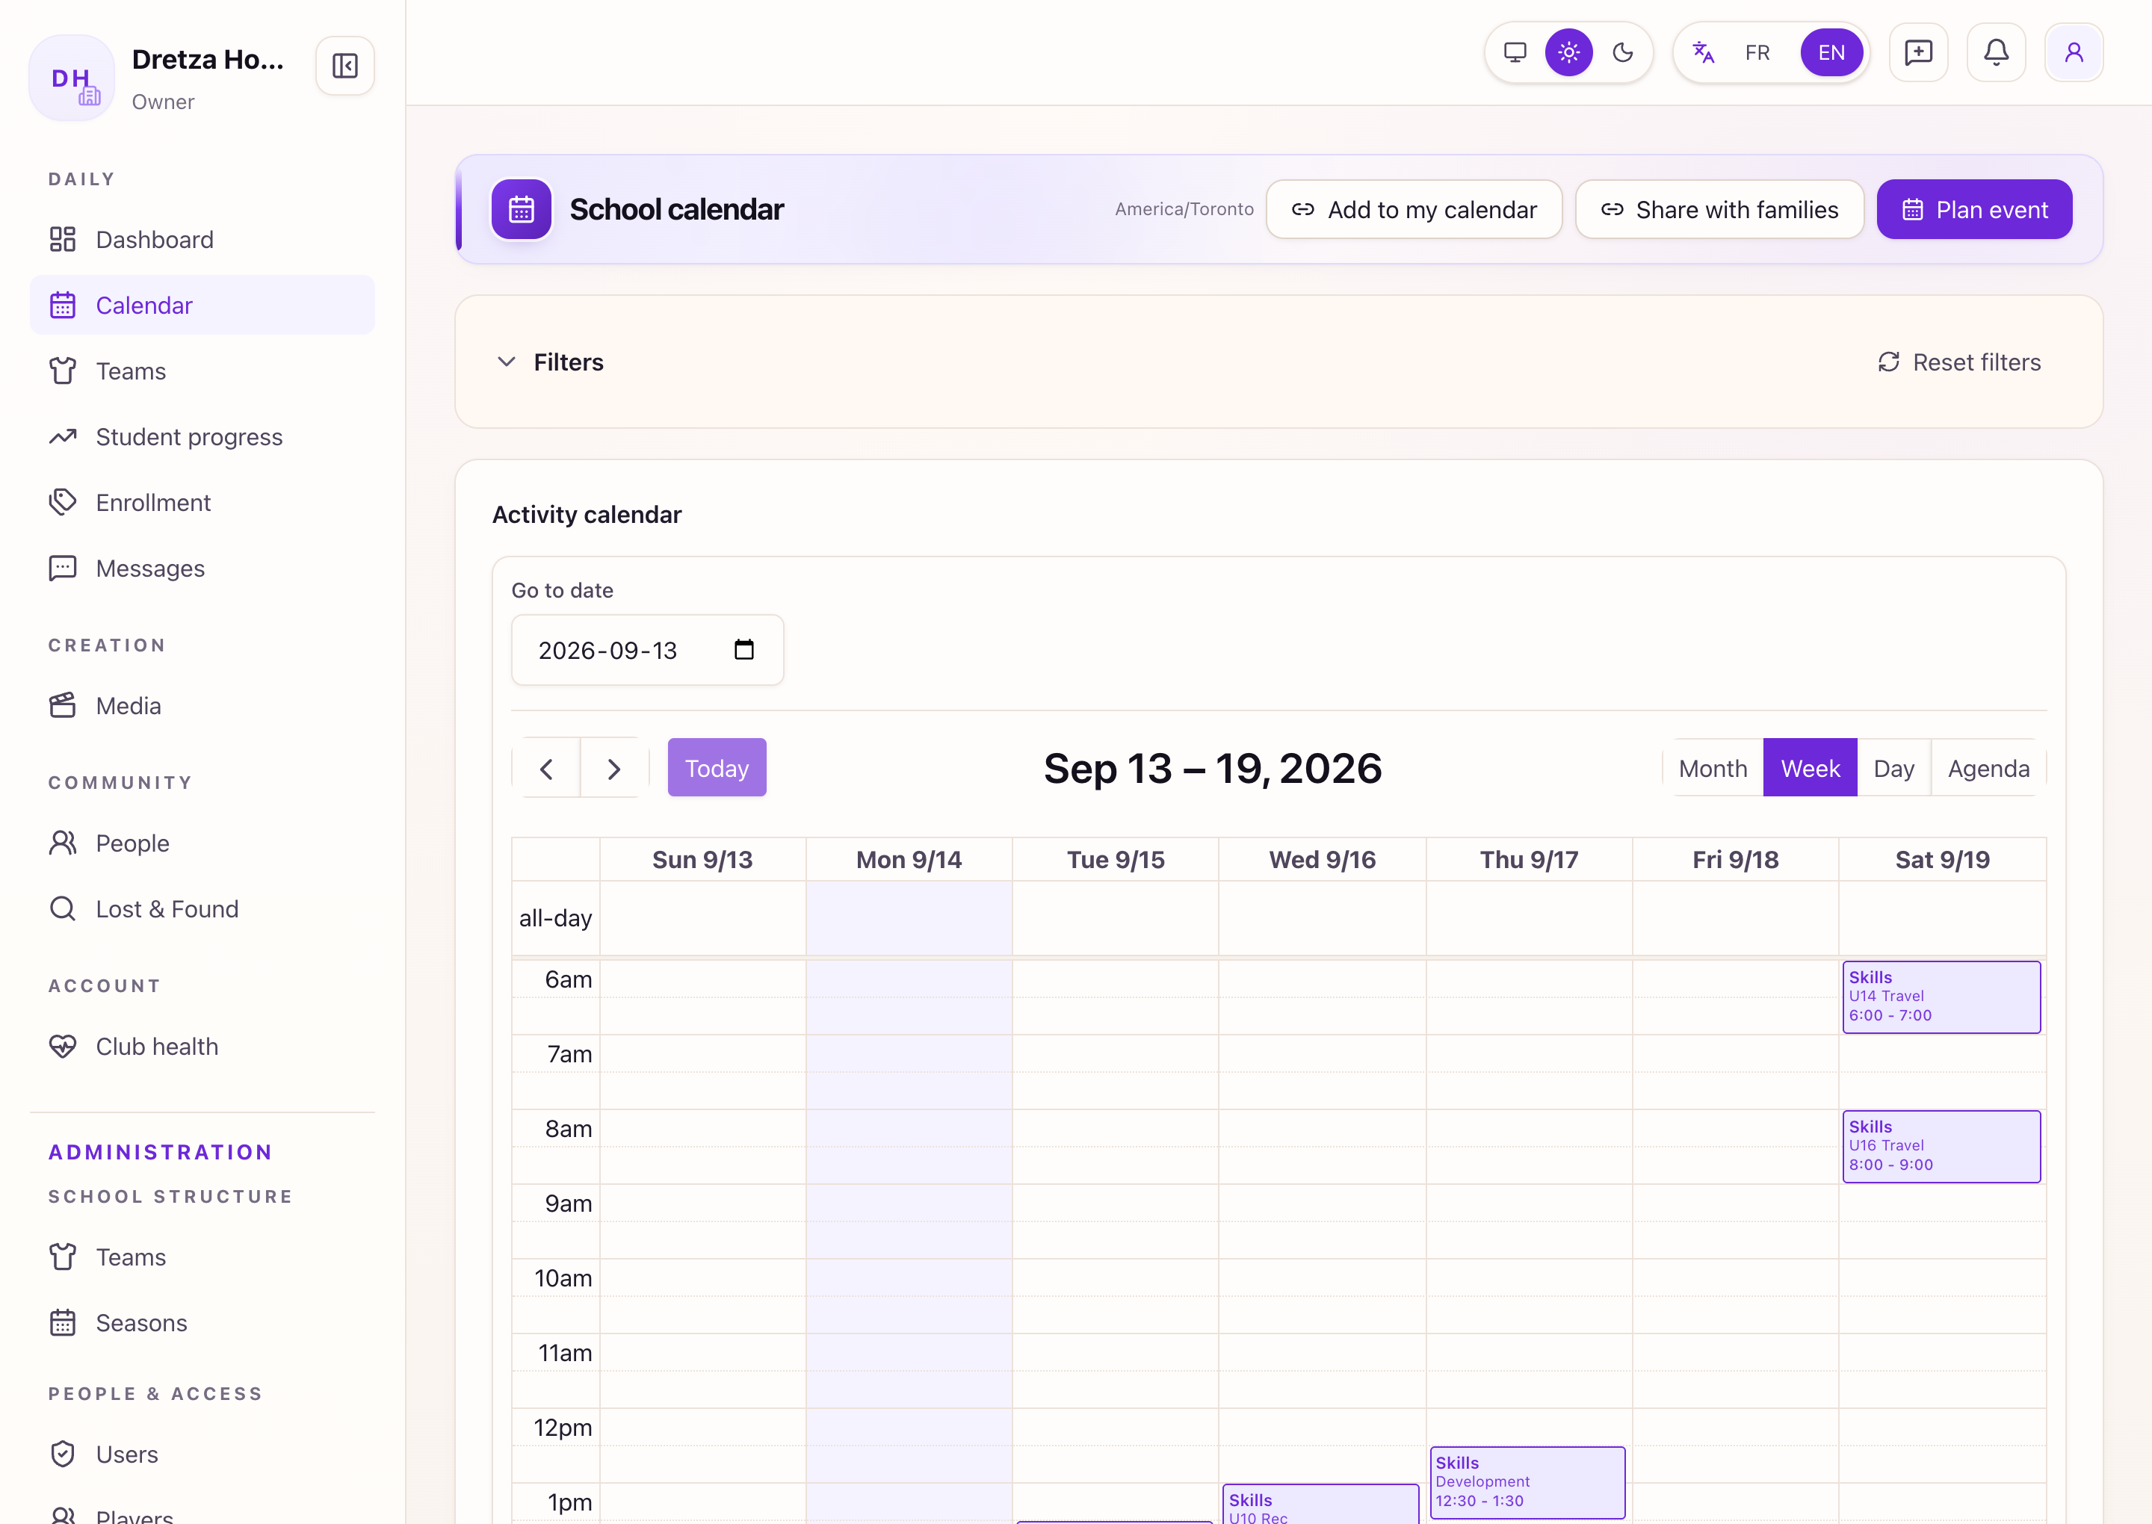Open Dretza organization switcher
Viewport: 2152px width, 1524px height.
tap(161, 77)
